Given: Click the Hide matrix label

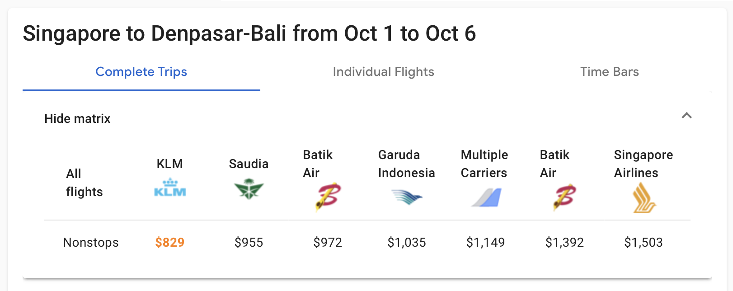Looking at the screenshot, I should tap(77, 118).
